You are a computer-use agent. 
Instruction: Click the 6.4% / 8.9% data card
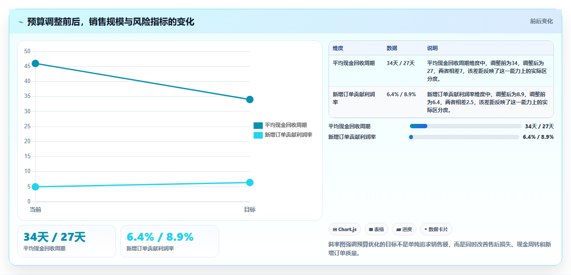(170, 241)
